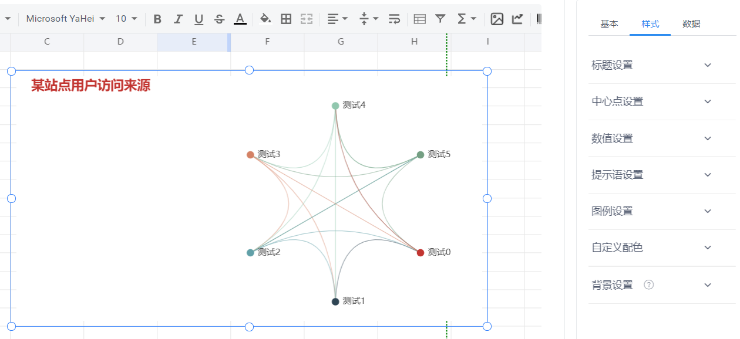Select column D header

[x=120, y=42]
